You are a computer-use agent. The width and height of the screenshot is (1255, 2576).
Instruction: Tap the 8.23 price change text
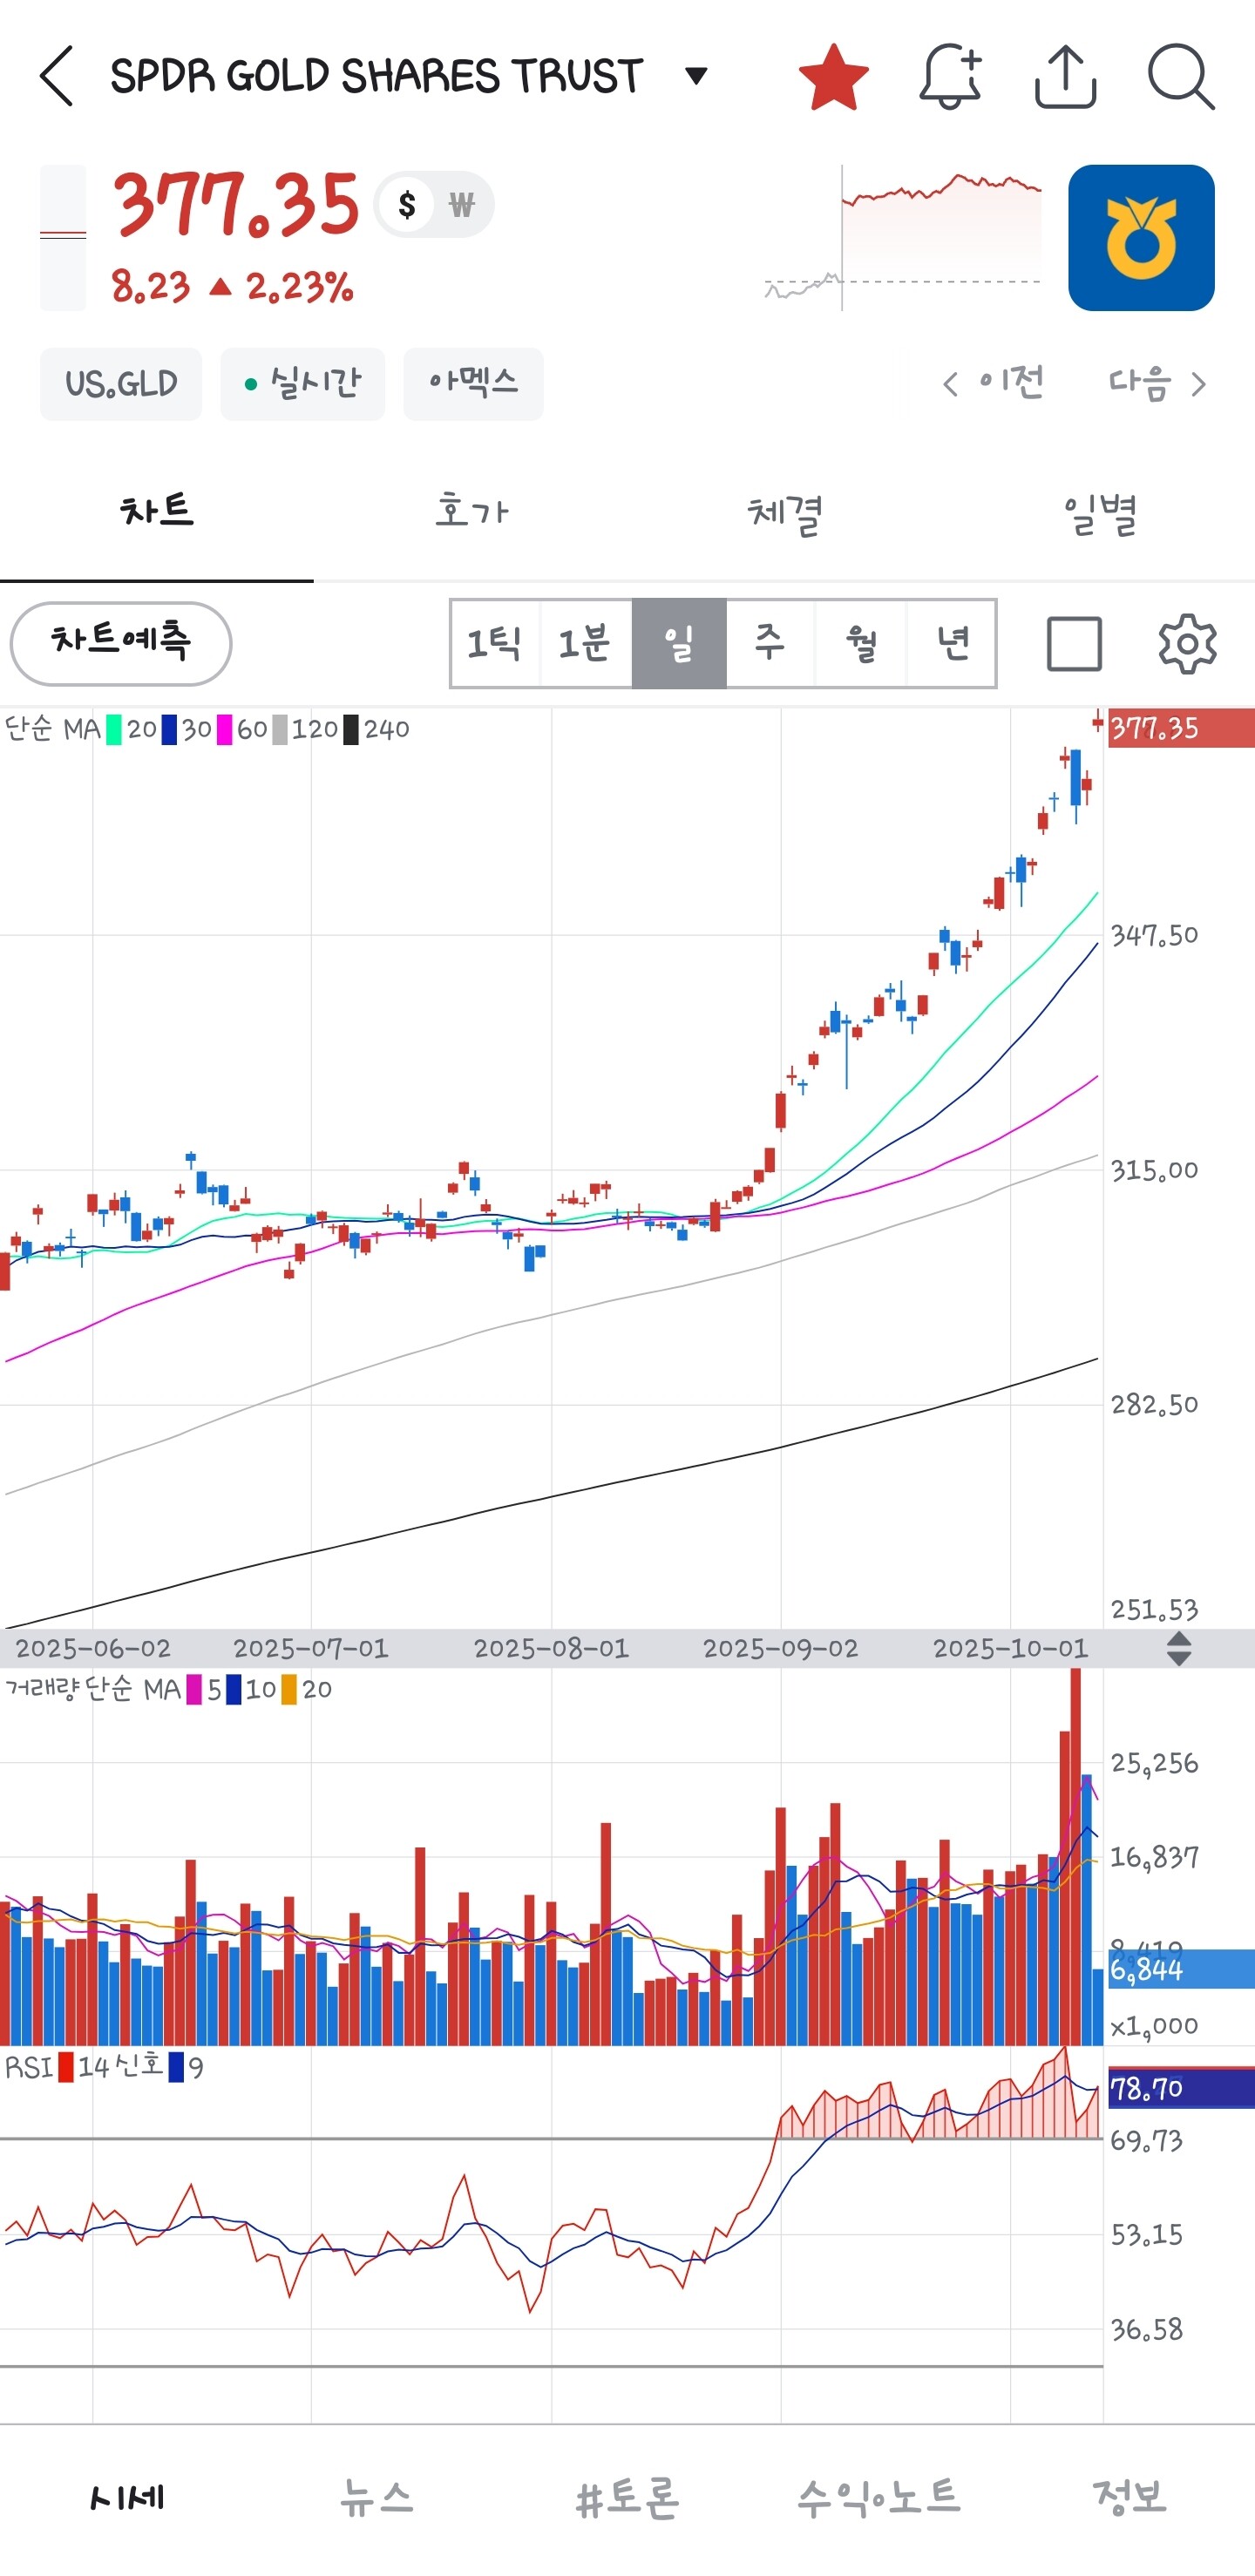pyautogui.click(x=150, y=287)
